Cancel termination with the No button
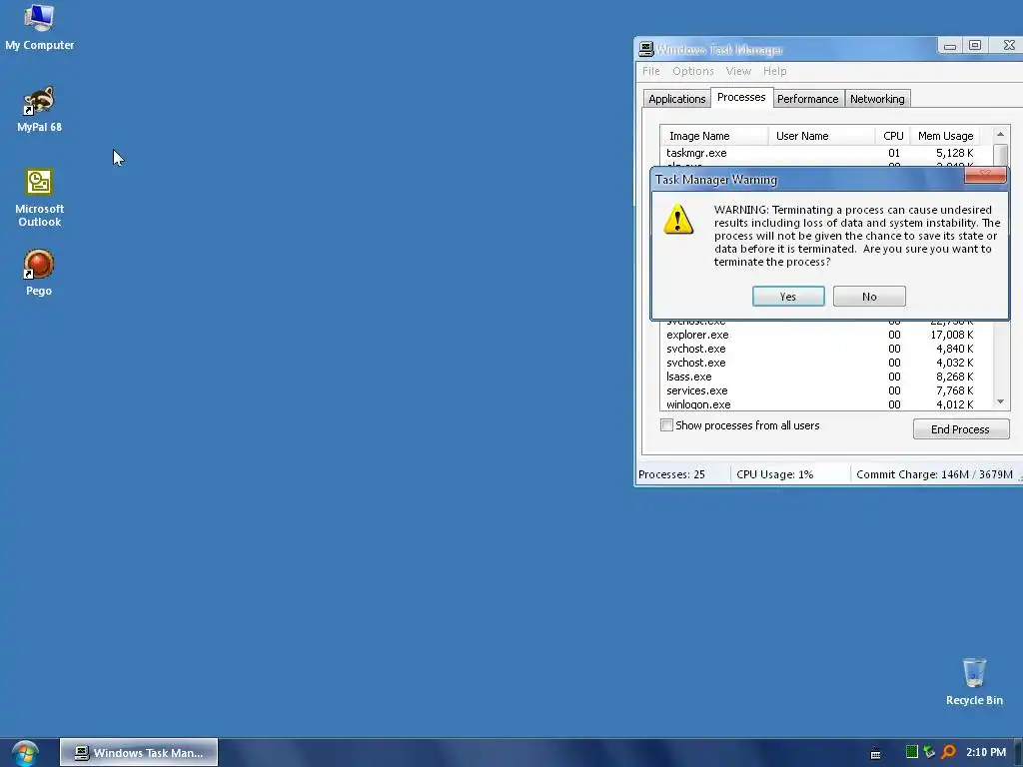 [x=869, y=296]
